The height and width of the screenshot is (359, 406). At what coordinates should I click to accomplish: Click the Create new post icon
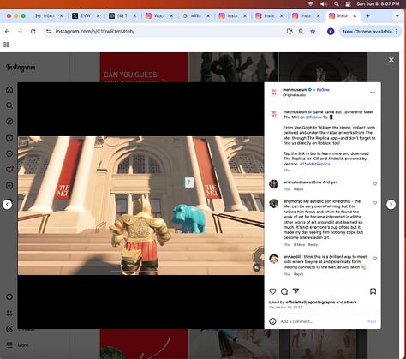pyautogui.click(x=9, y=186)
